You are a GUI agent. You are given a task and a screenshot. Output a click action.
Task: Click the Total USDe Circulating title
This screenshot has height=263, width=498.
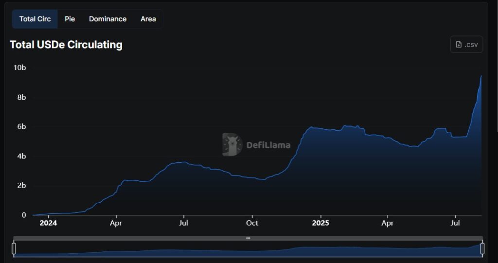[66, 44]
